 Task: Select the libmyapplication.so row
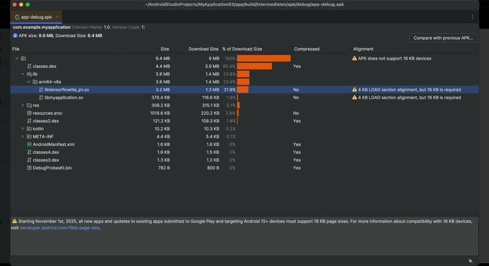[x=244, y=98]
